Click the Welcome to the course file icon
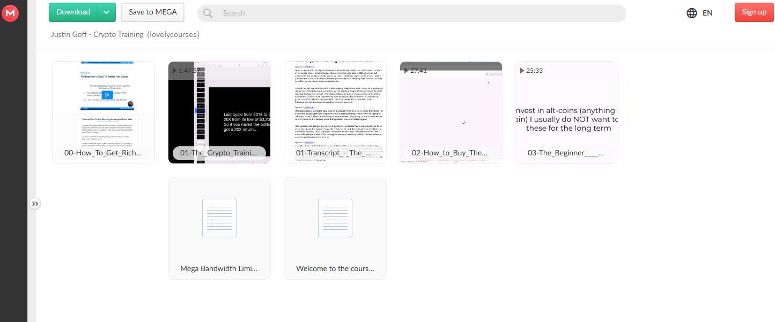Viewport: 775px width, 322px height. point(335,218)
